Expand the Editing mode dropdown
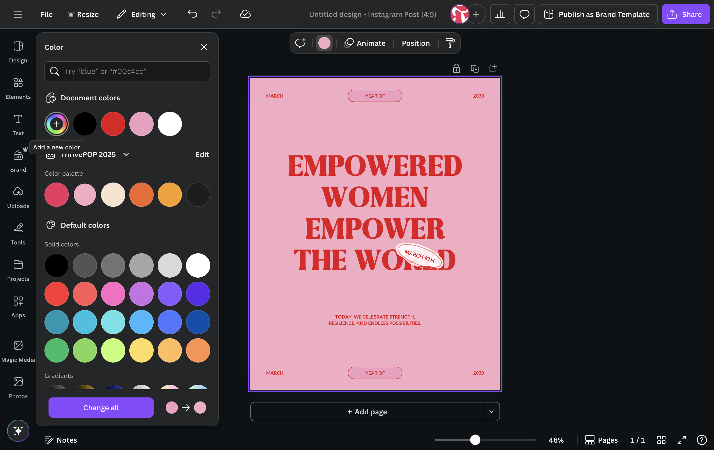The height and width of the screenshot is (450, 714). click(x=142, y=14)
